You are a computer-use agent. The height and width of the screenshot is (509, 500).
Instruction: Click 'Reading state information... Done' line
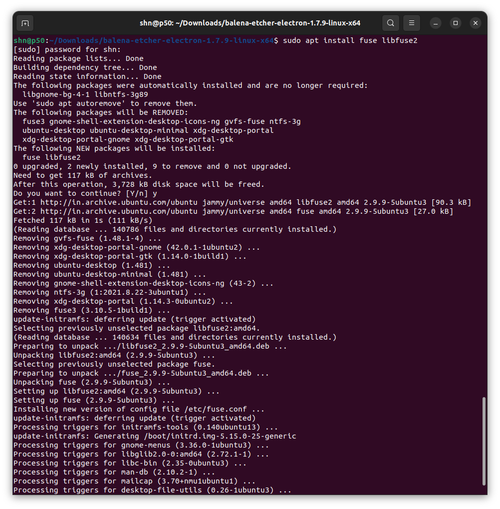point(87,76)
